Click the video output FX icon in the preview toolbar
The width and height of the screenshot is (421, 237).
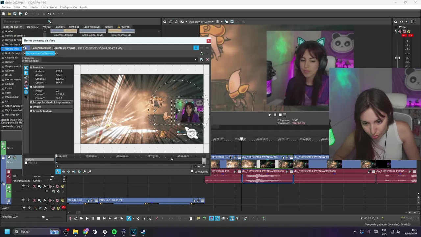tap(176, 22)
